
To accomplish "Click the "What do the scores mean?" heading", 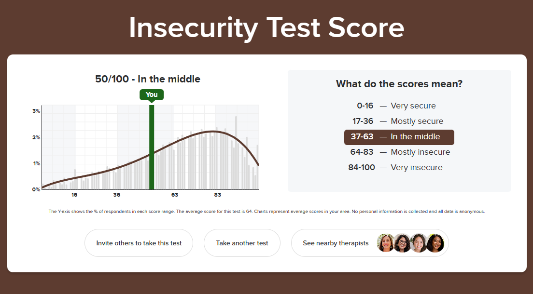I will 399,84.
